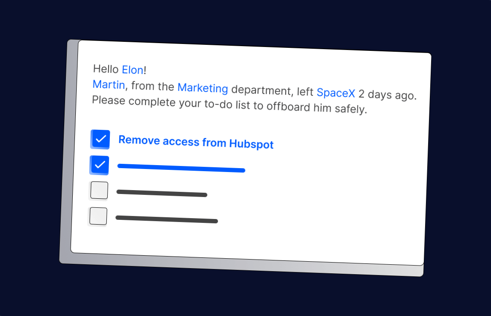Open the Martin employee link
This screenshot has height=316, width=491.
(109, 84)
